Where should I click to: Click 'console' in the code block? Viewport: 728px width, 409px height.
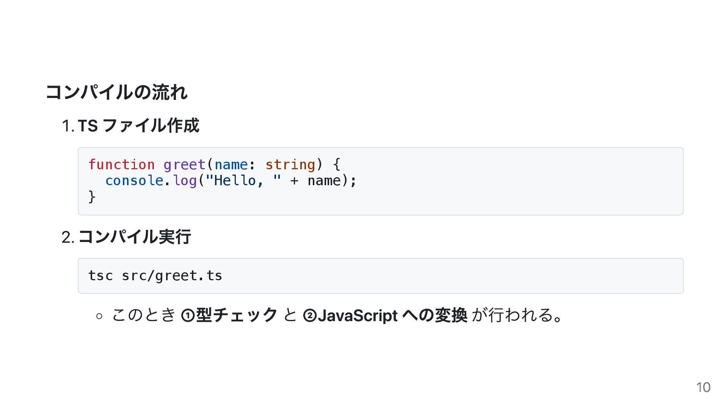(134, 181)
